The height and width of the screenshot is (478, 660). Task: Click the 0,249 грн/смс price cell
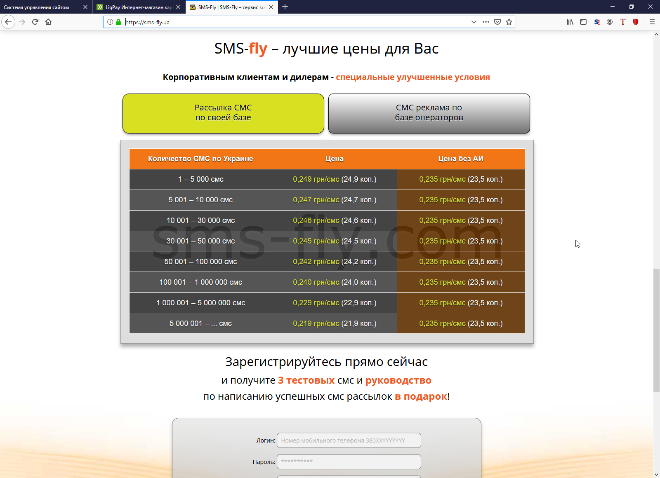[335, 179]
